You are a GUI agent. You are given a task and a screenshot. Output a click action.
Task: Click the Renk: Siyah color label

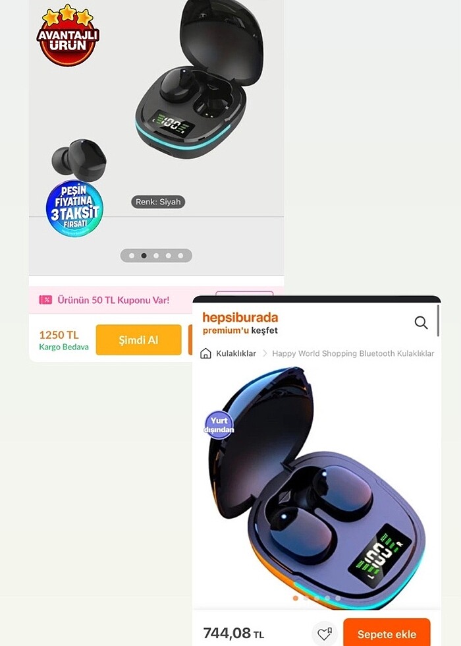158,202
